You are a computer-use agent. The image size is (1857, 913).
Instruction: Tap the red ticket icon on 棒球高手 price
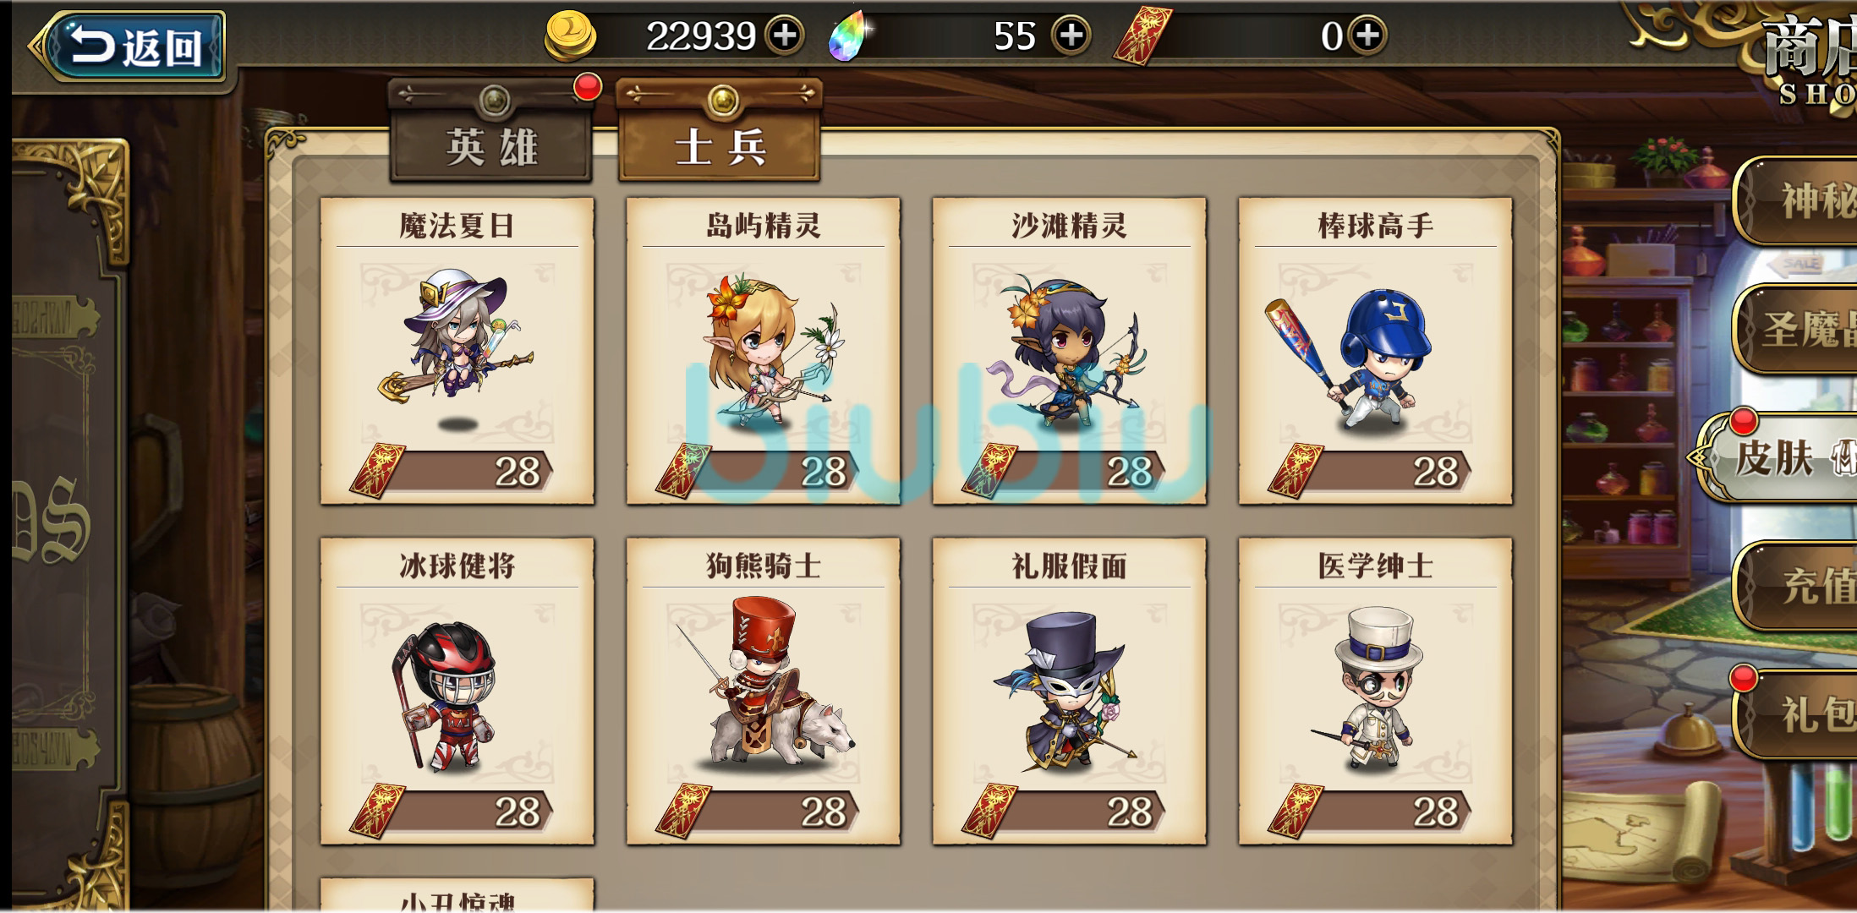click(1295, 470)
